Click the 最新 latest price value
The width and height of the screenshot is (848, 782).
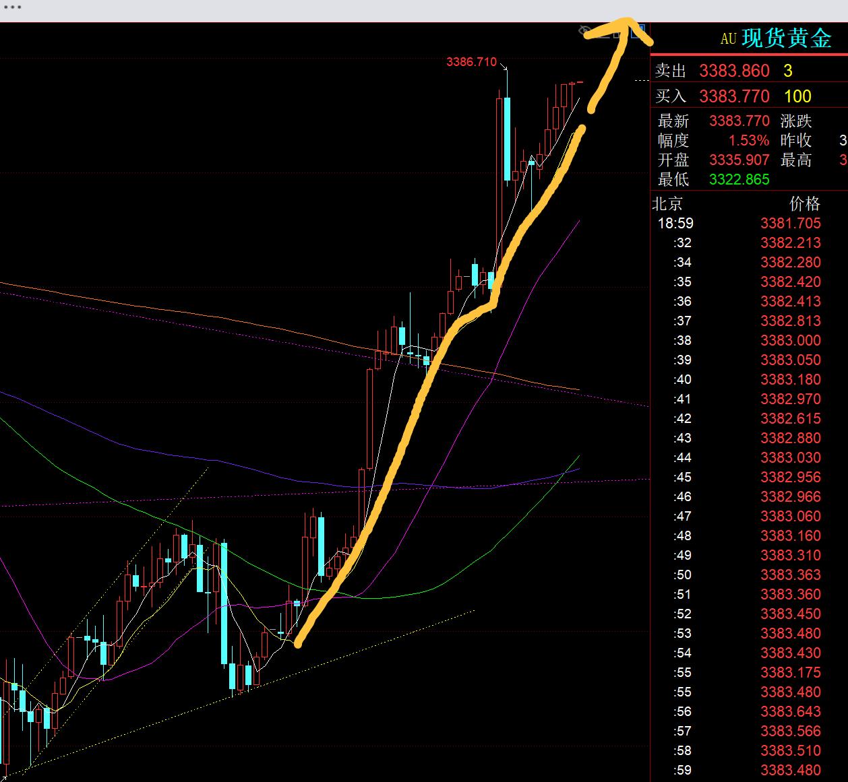[x=739, y=121]
